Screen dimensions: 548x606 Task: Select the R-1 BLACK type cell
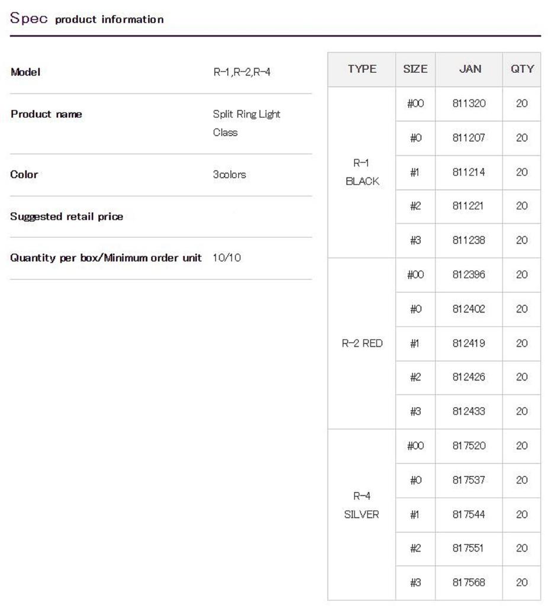(362, 172)
